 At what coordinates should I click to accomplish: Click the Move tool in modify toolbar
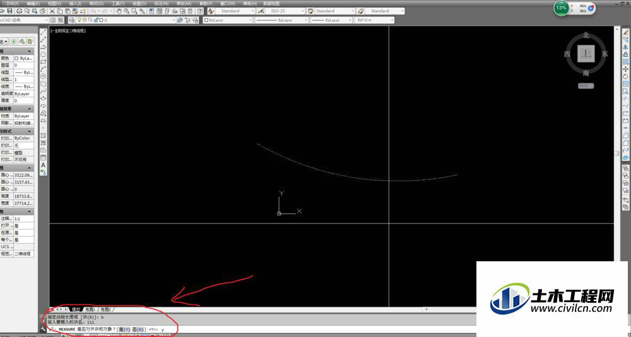pyautogui.click(x=626, y=69)
